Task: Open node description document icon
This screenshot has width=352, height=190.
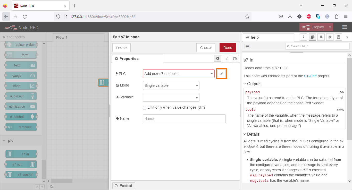Action: (x=227, y=58)
